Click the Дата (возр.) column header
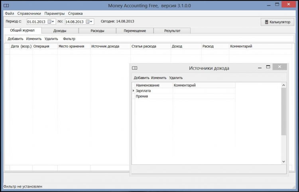This screenshot has width=299, height=192. [x=21, y=46]
